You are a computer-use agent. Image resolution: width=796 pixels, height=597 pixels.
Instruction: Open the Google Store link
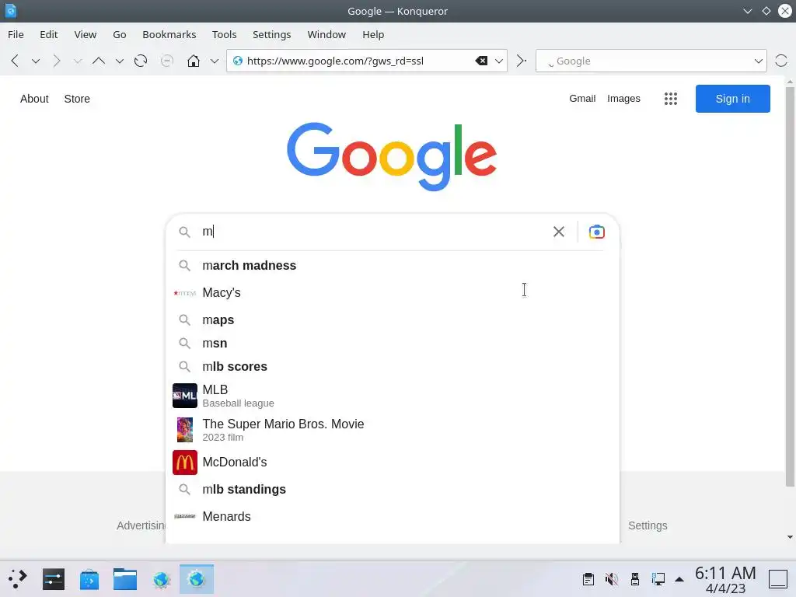click(77, 99)
